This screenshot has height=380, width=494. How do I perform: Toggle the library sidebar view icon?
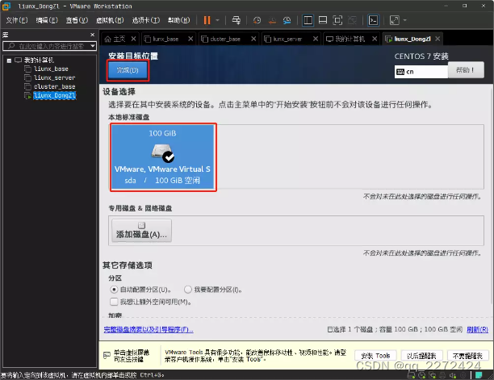308,20
